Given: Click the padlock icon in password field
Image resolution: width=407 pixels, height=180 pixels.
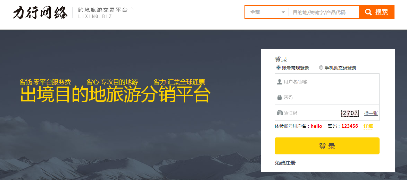Looking at the screenshot, I should [x=279, y=97].
